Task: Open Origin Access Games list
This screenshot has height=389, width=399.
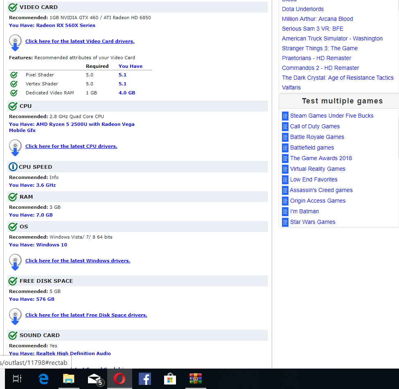Action: (x=318, y=201)
